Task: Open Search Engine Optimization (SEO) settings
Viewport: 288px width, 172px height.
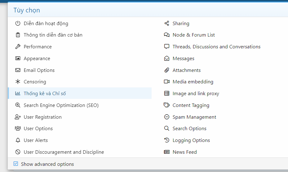Action: [x=61, y=105]
